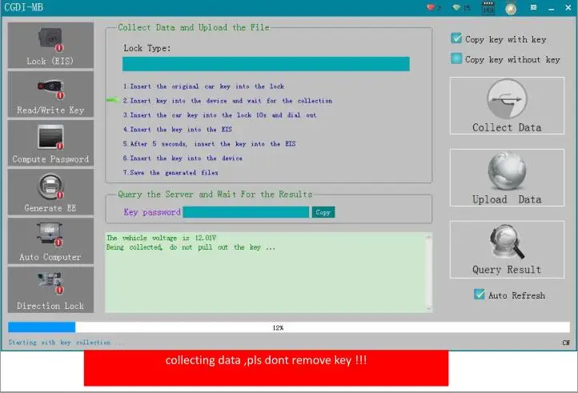Click the Query Result magnifier button
The height and width of the screenshot is (393, 578).
tap(507, 249)
